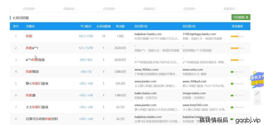Open keyword 助眠a**r
Screen dimensions: 266x125
click(32, 48)
